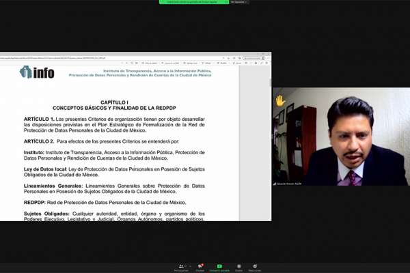The height and width of the screenshot is (273, 410).
Task: Click the green screen-sharing notification bar
Action: (x=194, y=2)
